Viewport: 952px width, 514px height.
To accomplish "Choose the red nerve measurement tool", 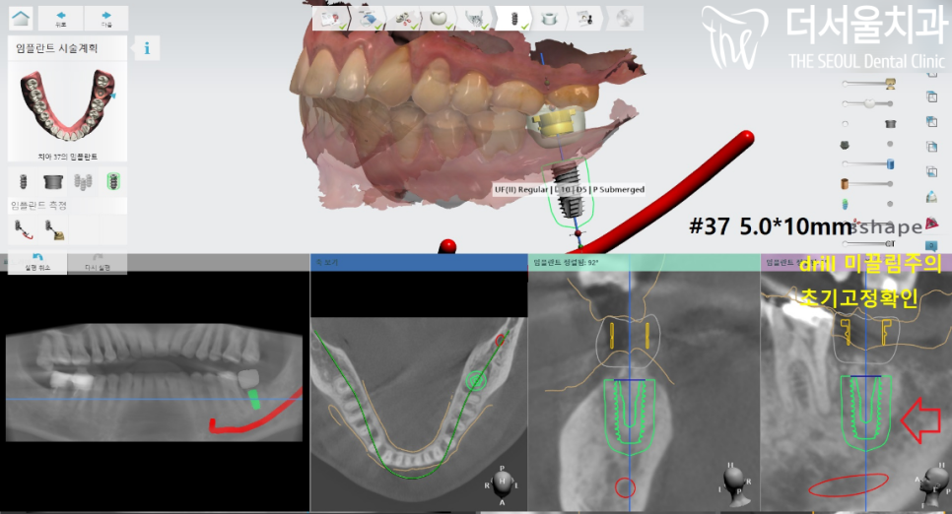I will coord(24,230).
